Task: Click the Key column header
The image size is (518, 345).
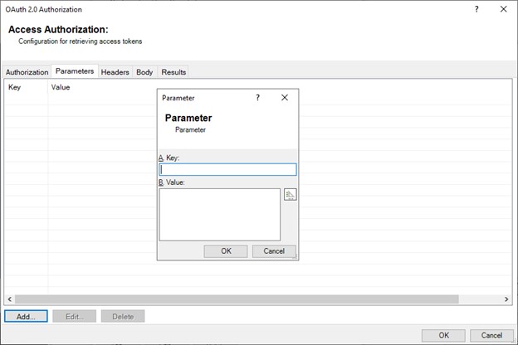Action: tap(15, 86)
